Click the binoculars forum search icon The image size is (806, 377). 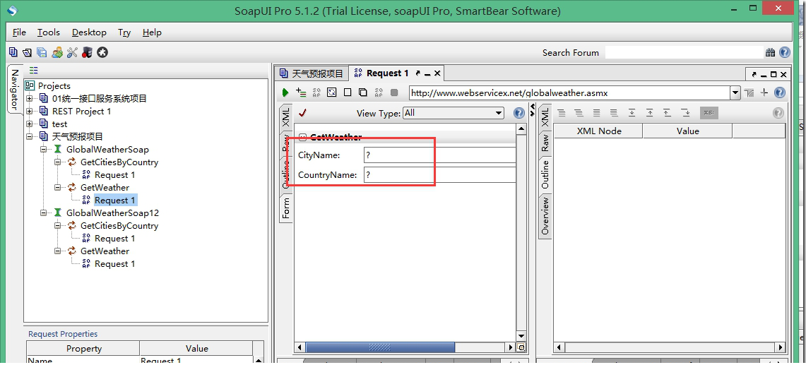pos(770,52)
